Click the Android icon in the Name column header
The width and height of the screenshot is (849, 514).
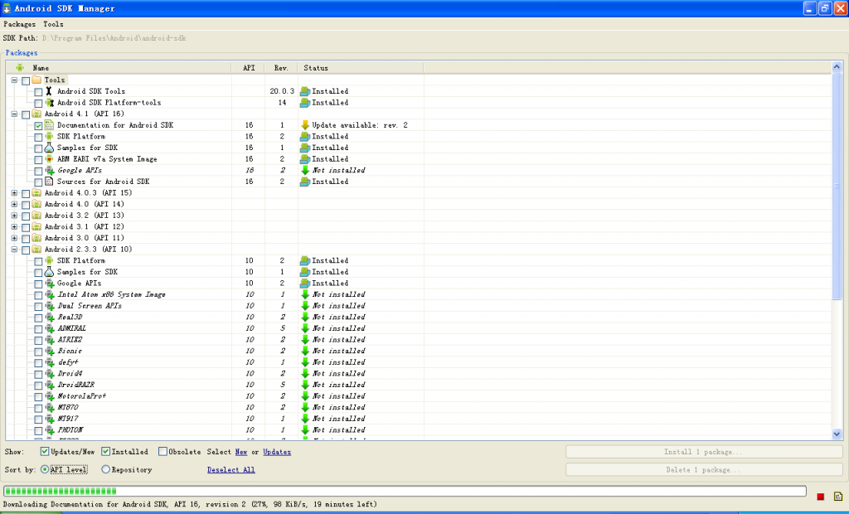click(20, 68)
